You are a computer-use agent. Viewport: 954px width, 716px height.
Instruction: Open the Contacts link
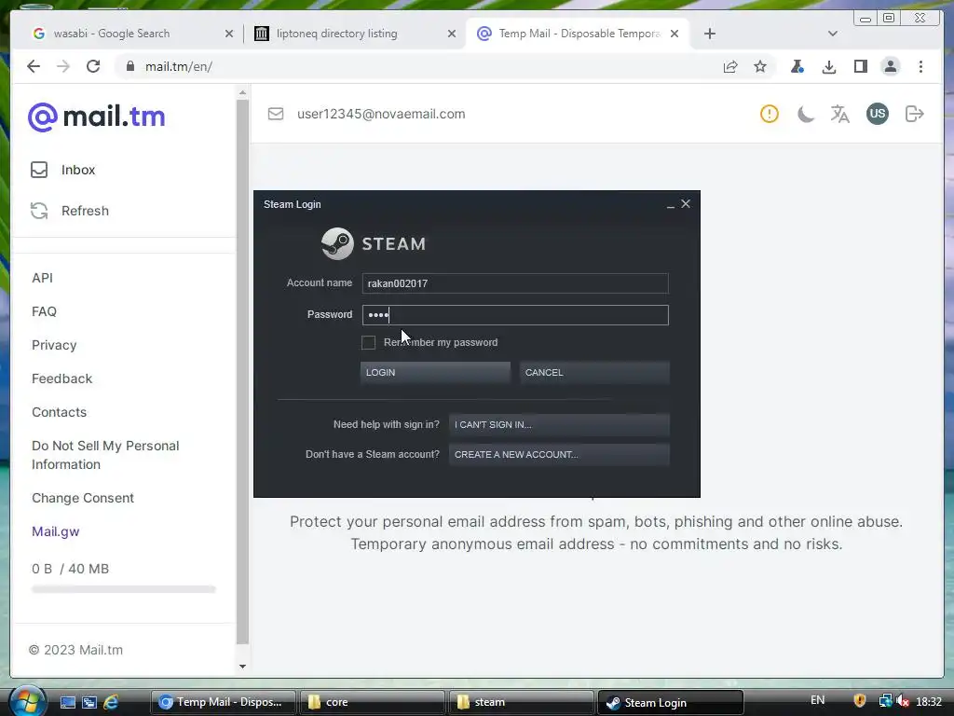click(59, 412)
